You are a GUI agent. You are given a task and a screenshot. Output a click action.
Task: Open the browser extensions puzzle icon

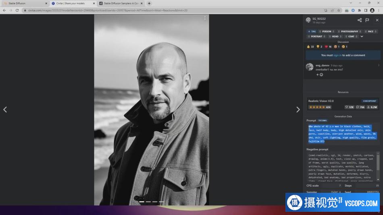pyautogui.click(x=359, y=10)
